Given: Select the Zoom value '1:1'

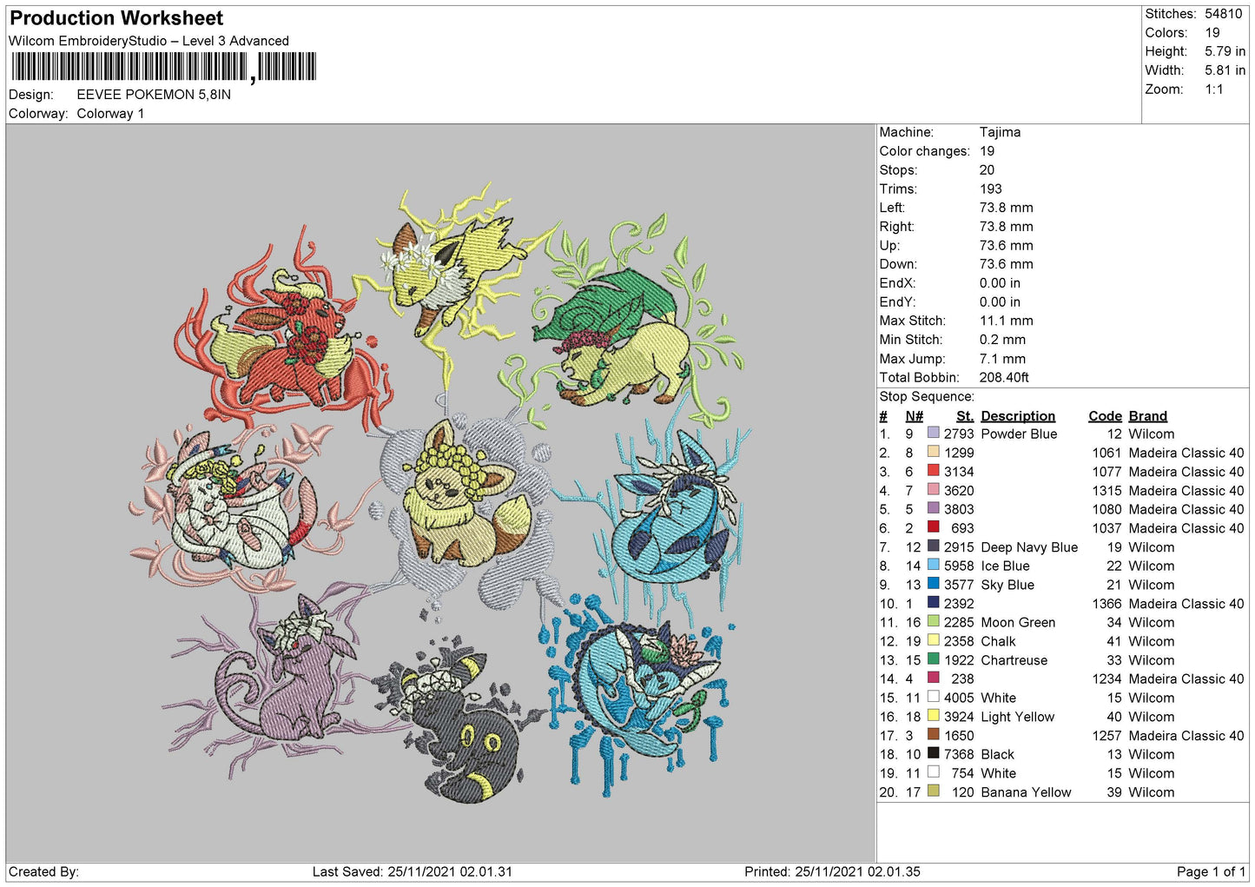Looking at the screenshot, I should click(x=1213, y=89).
